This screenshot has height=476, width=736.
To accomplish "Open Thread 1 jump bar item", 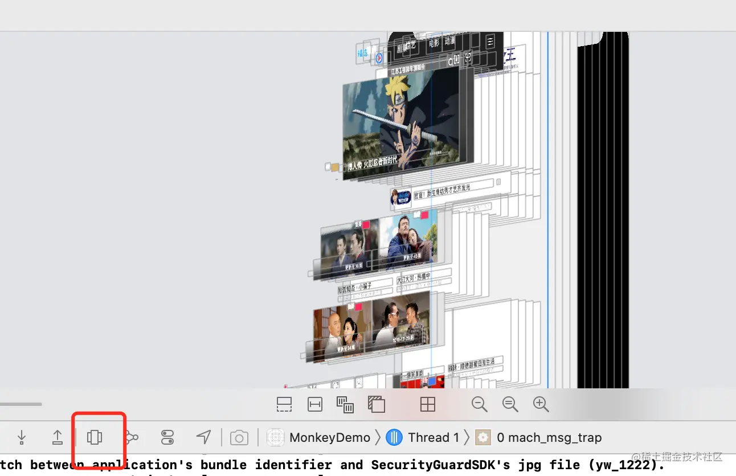I will coord(423,437).
